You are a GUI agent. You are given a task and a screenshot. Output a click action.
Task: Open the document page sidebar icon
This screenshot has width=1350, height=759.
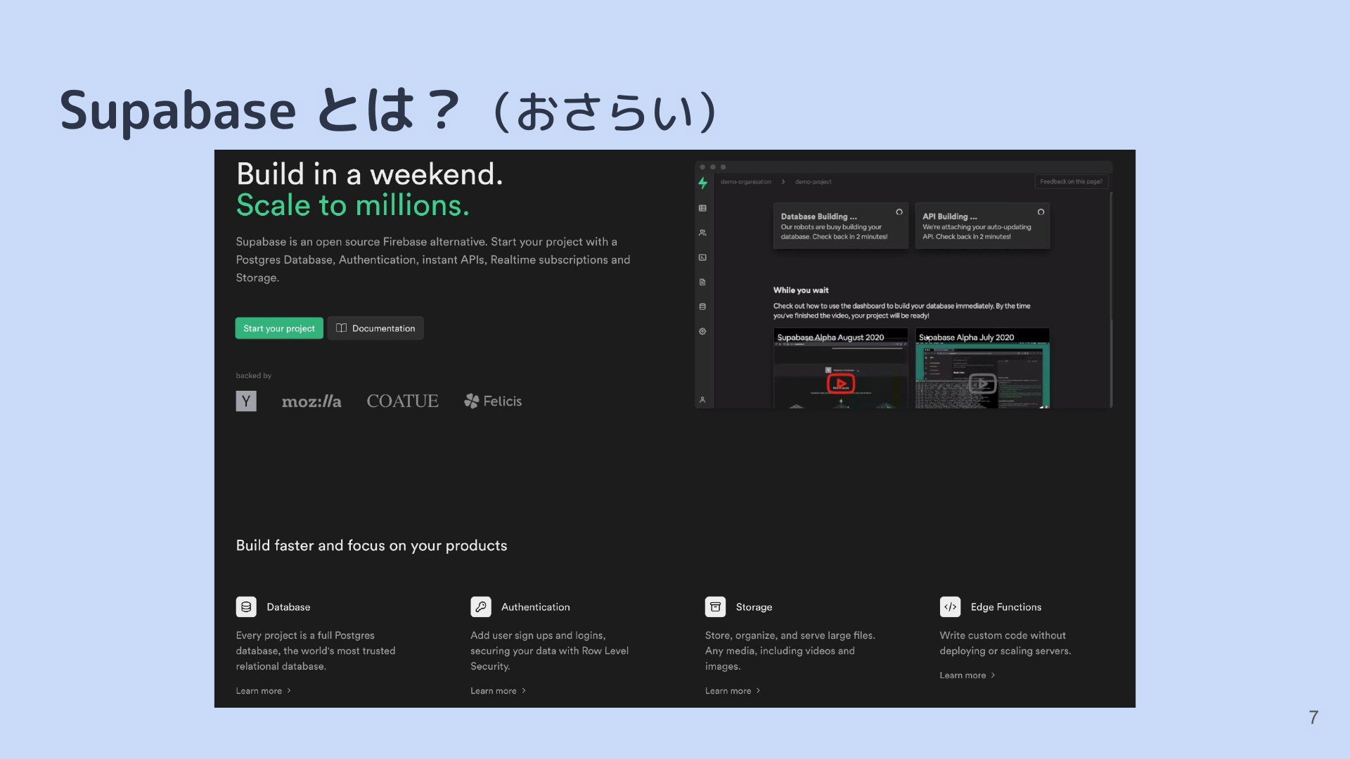point(702,282)
